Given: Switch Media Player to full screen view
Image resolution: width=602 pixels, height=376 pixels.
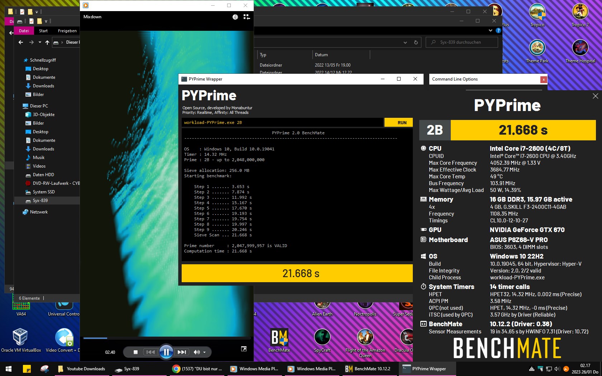Looking at the screenshot, I should tap(244, 349).
